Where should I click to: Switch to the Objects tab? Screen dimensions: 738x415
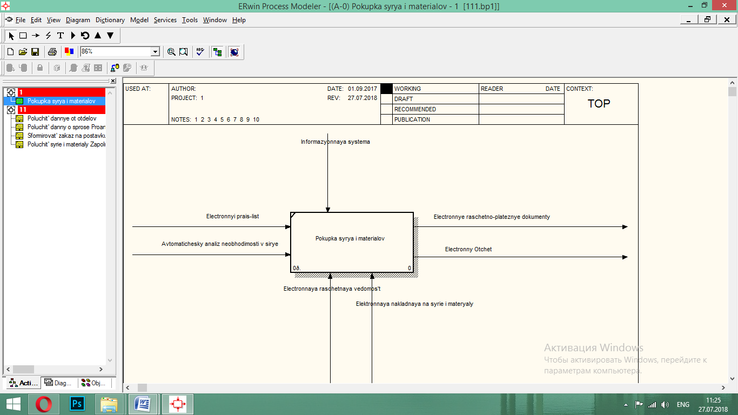(x=94, y=383)
